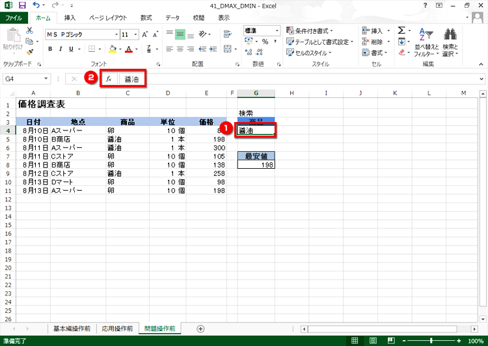This screenshot has width=488, height=346.
Task: Switch to the 挿入 ribbon tab
Action: [70, 18]
